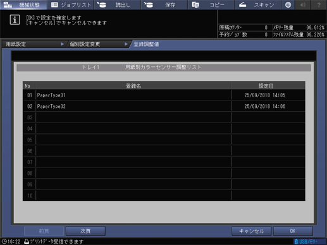Select row 01 PaperType01
This screenshot has width=327, height=245.
pyautogui.click(x=164, y=95)
